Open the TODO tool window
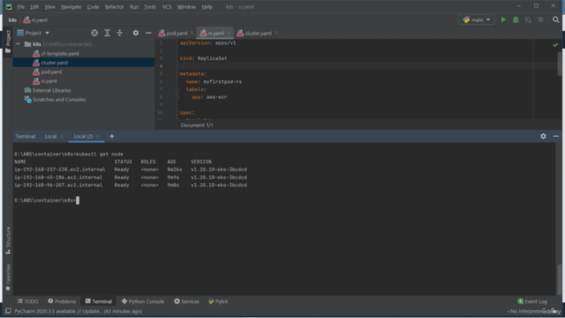Viewport: 565px width, 318px height. pos(27,301)
